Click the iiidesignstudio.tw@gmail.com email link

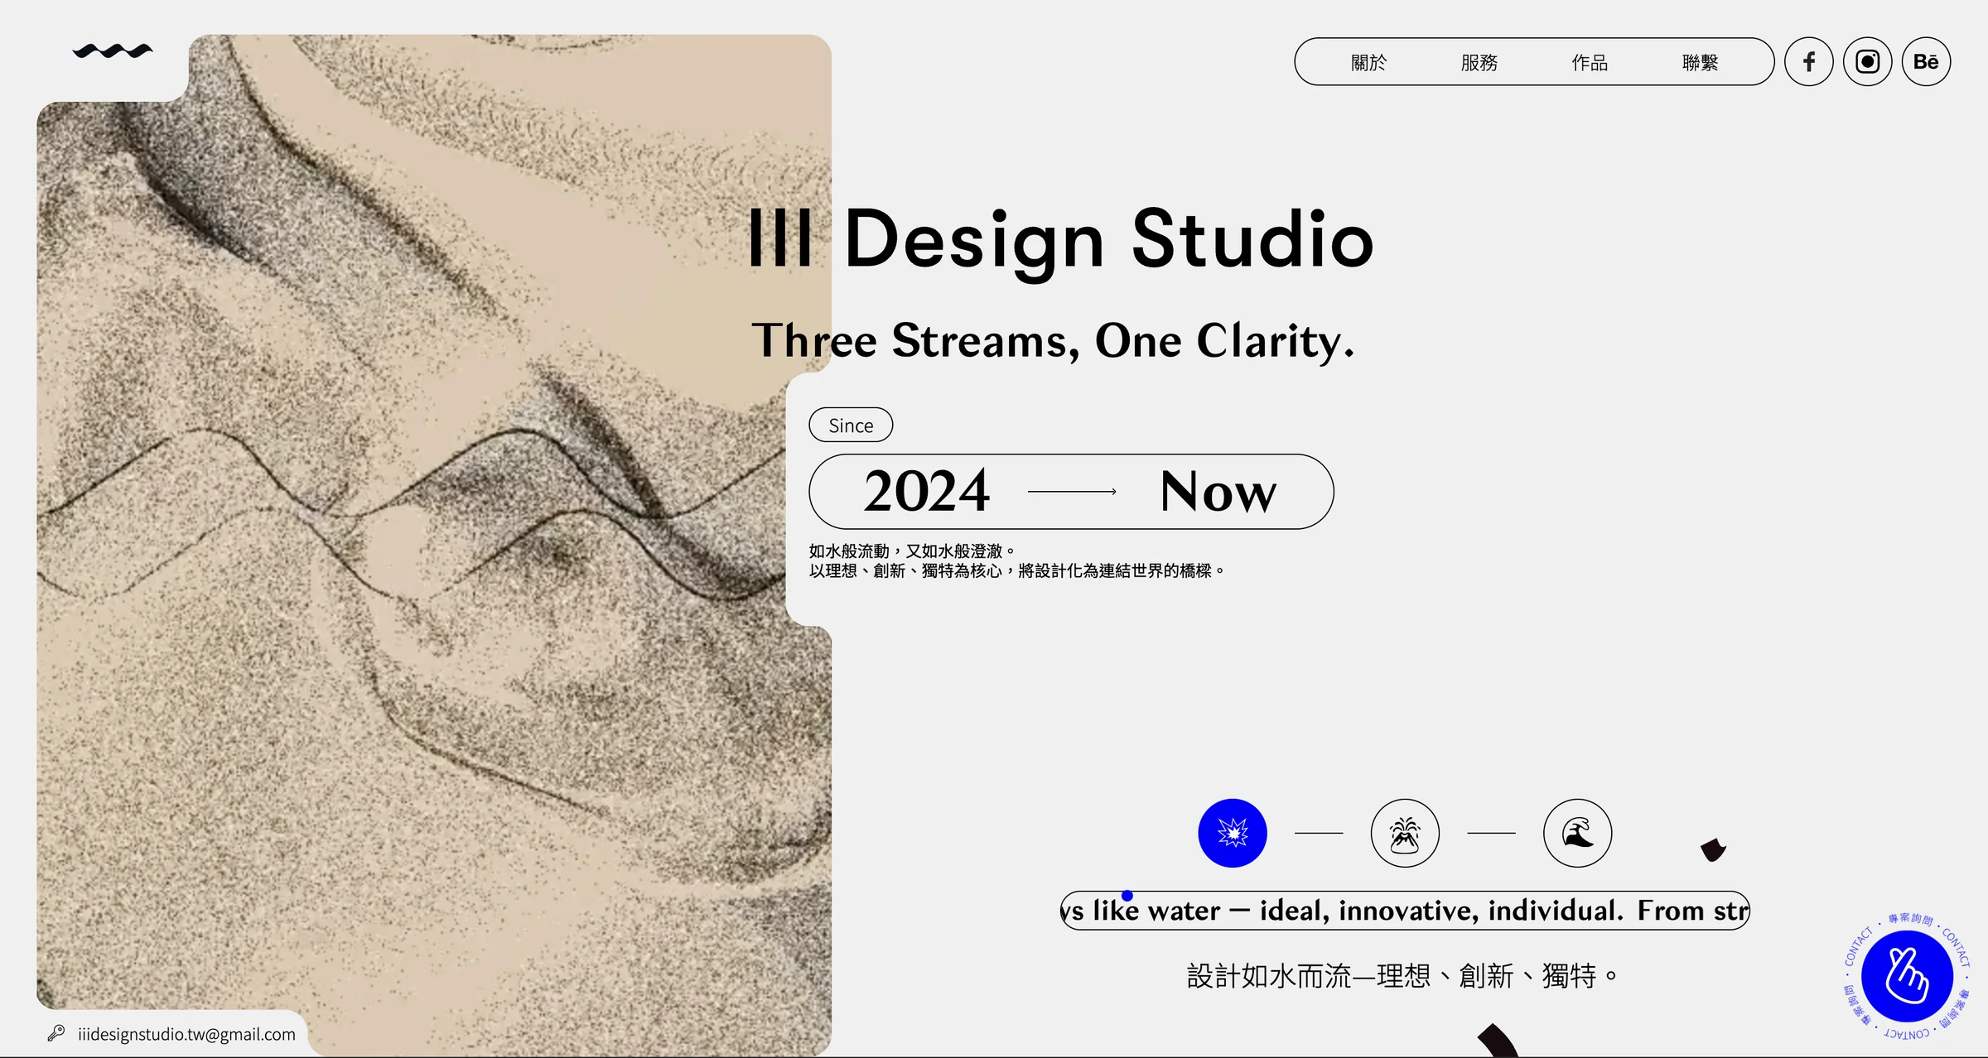186,1034
